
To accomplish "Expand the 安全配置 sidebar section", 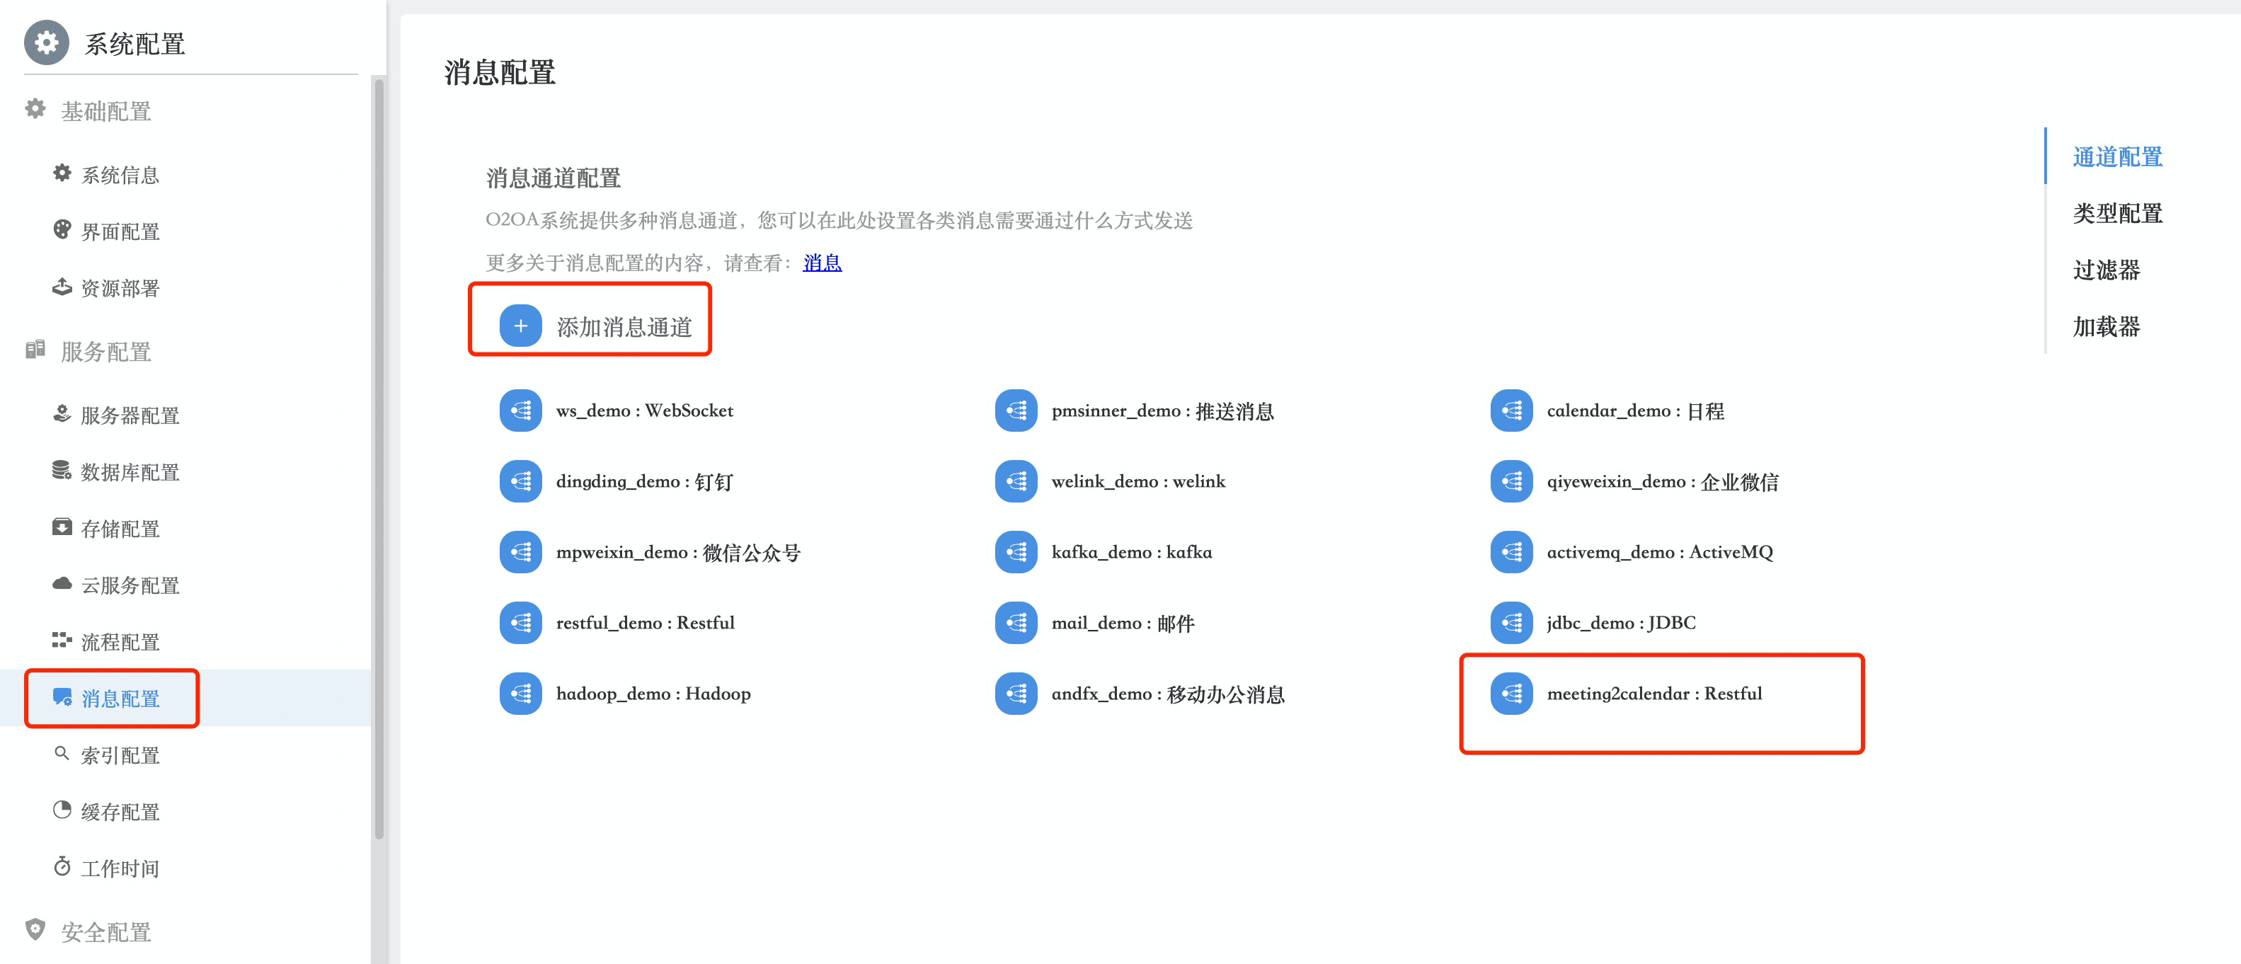I will (105, 932).
